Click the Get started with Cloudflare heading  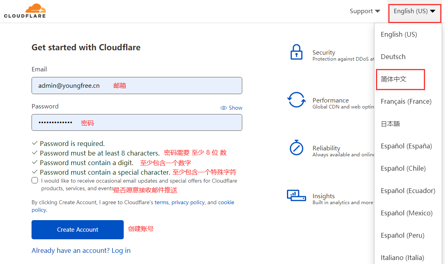point(86,47)
